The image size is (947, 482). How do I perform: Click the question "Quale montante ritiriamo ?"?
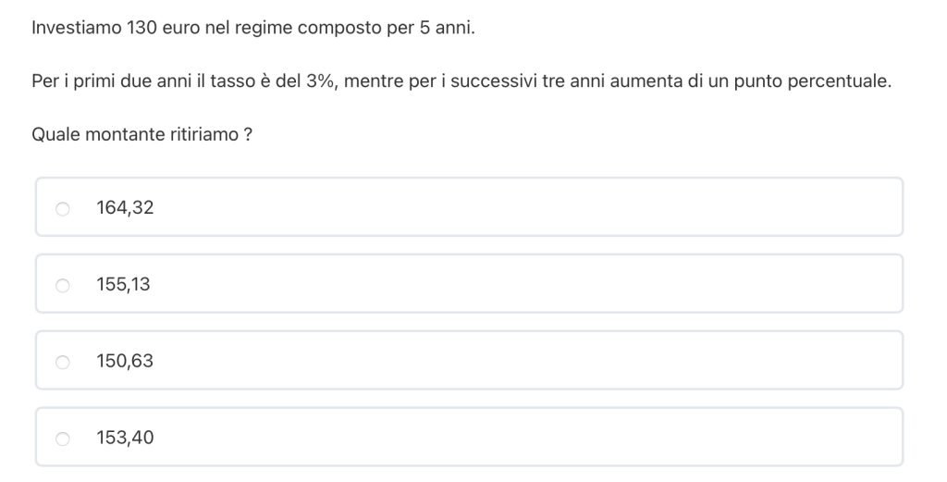click(x=142, y=135)
